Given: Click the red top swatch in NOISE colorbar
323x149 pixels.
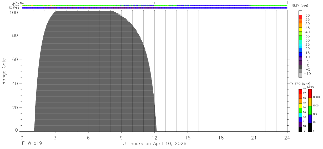Looking at the screenshot, I should (310, 94).
